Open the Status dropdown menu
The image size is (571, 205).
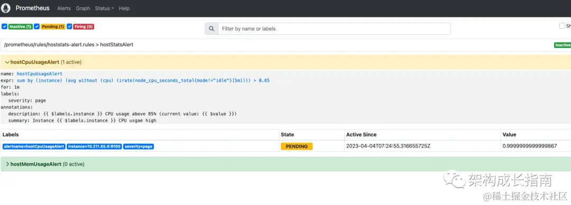click(104, 8)
